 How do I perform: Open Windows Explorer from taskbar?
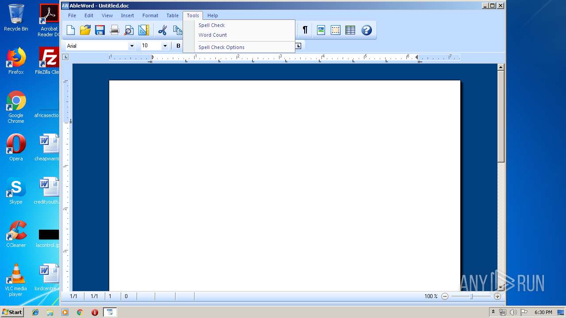click(x=50, y=312)
